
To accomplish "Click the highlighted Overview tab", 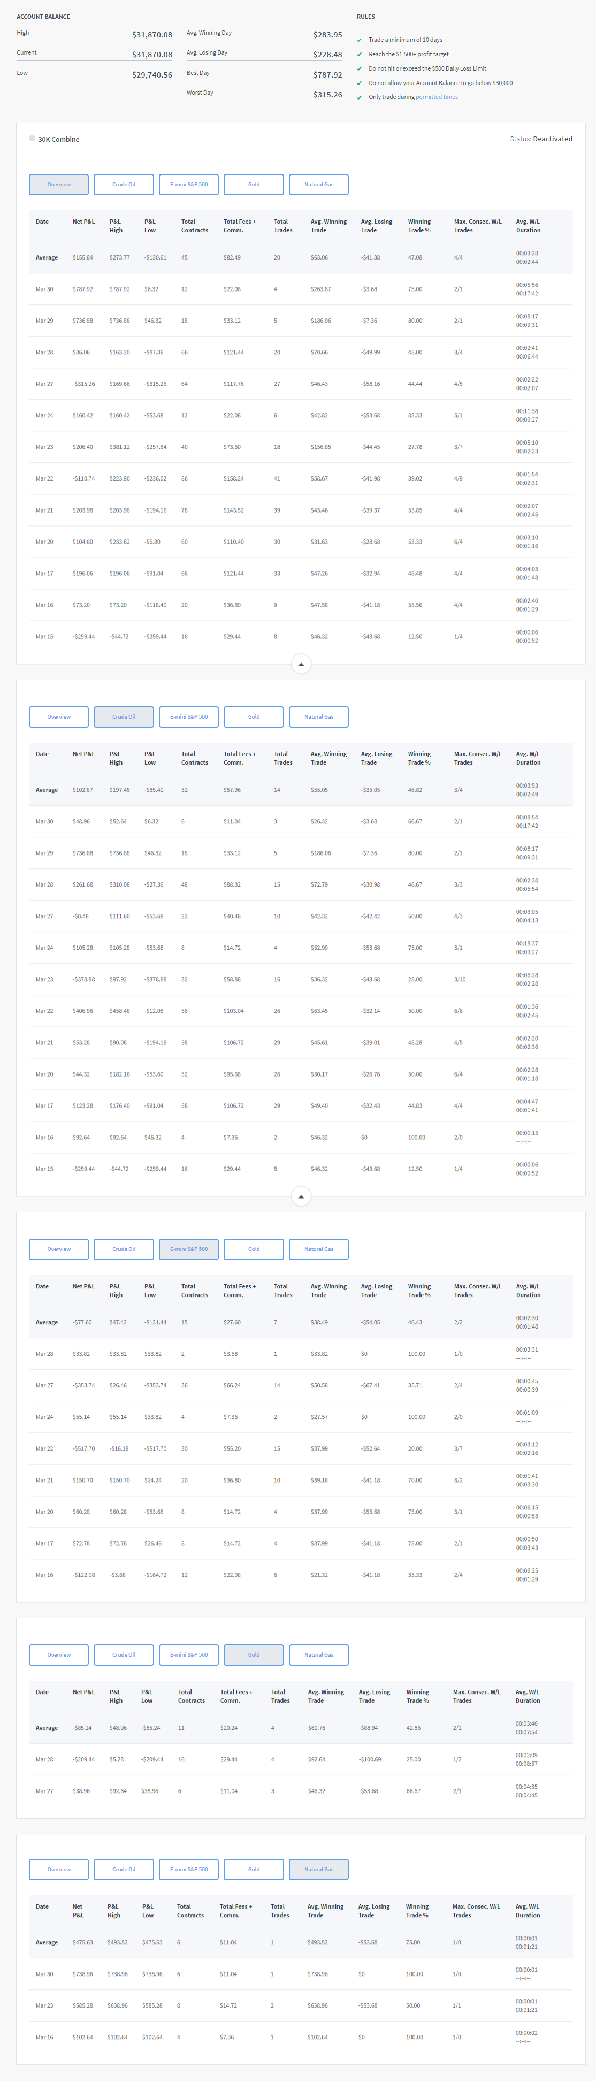I will tap(59, 184).
